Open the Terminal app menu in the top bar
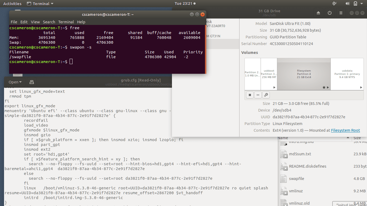 tap(40, 3)
